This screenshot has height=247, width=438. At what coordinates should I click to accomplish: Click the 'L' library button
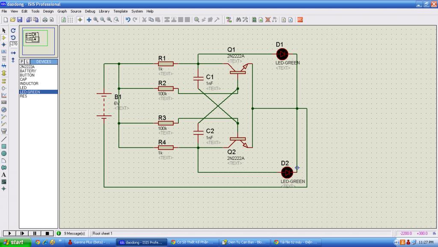(28, 62)
